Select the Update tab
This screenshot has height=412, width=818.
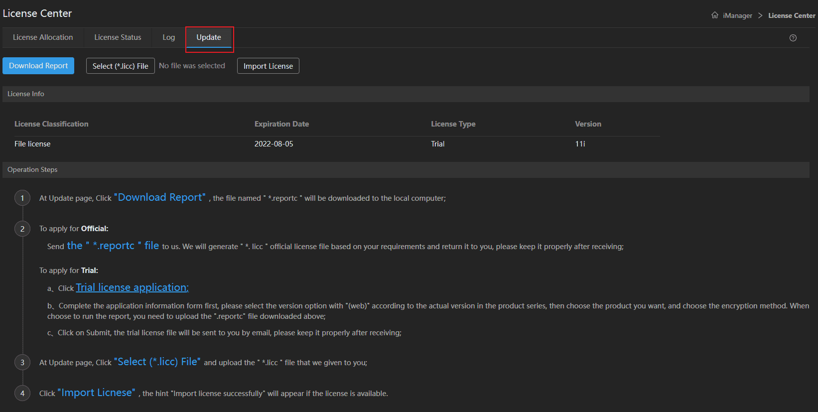tap(209, 37)
